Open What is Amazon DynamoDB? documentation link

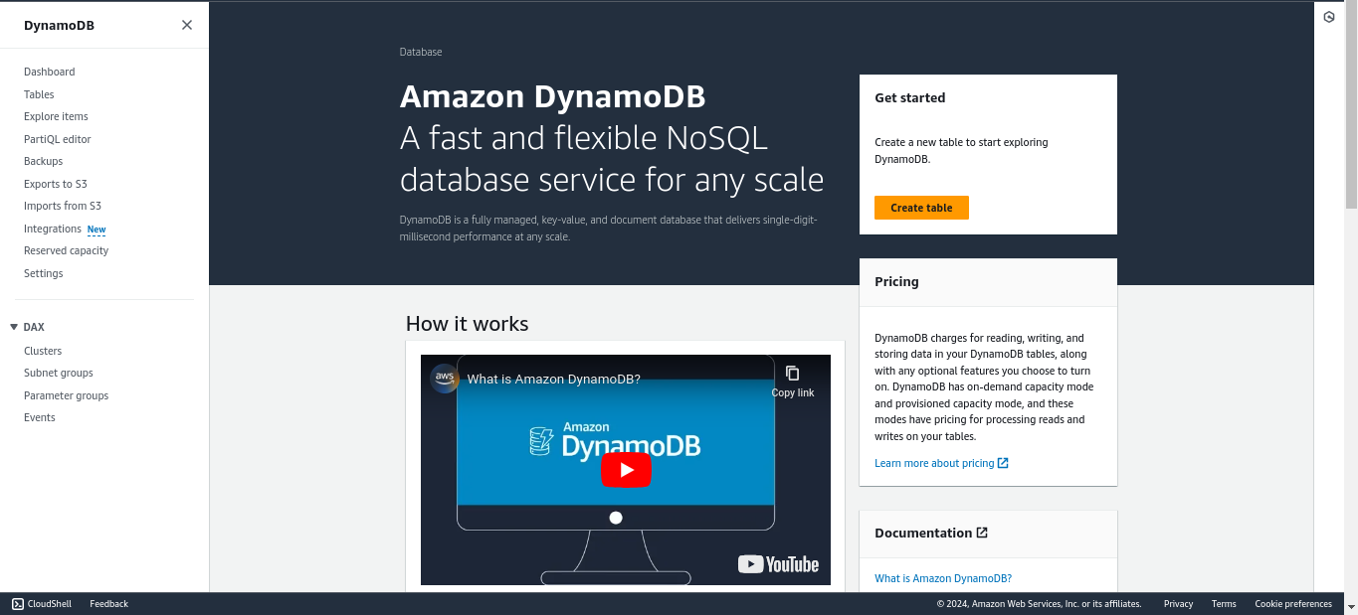click(x=942, y=578)
